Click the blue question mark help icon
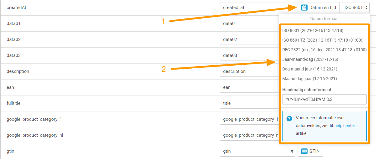The height and width of the screenshot is (159, 376). tap(289, 119)
